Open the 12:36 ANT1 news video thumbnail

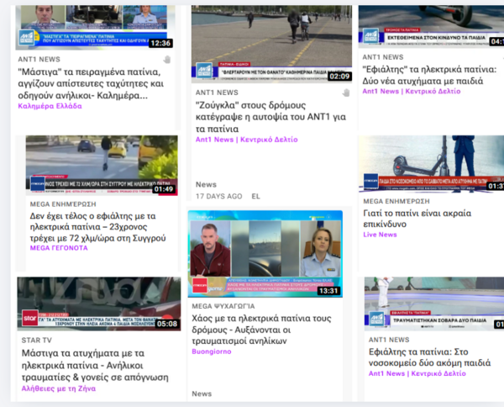(95, 28)
